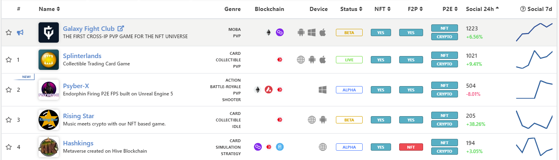
Task: Star the Hashkings game row
Action: tap(9, 147)
